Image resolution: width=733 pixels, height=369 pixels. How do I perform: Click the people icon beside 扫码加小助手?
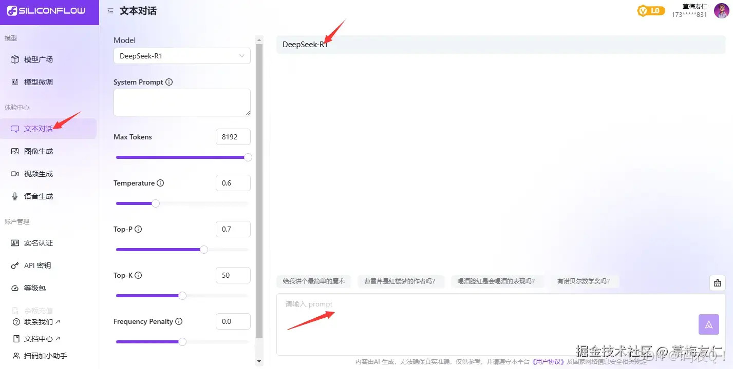[x=16, y=356]
